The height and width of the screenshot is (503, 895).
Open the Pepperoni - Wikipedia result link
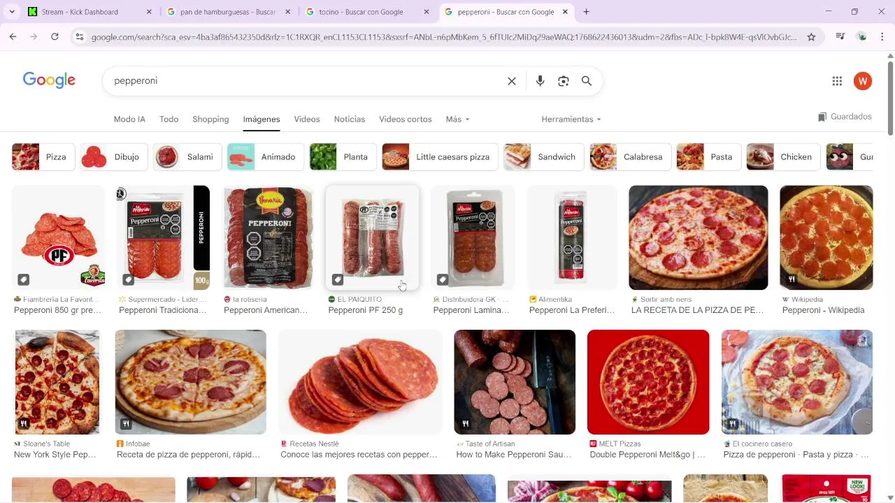823,310
